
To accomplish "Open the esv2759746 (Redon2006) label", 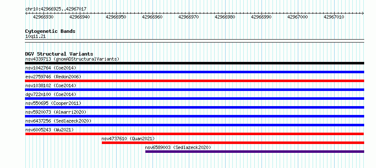I will point(53,77).
